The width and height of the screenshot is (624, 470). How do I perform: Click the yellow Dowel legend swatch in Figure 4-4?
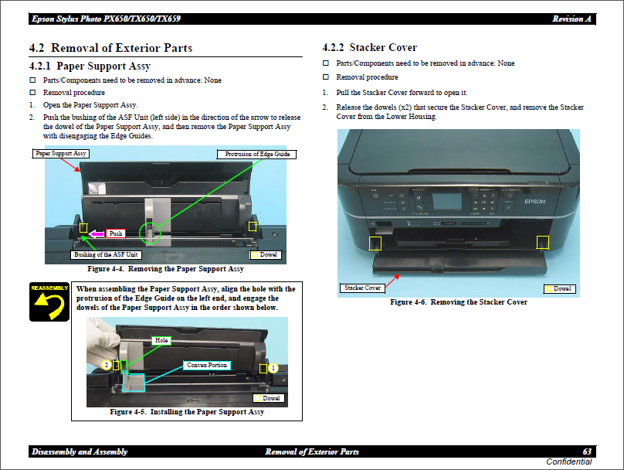(255, 254)
